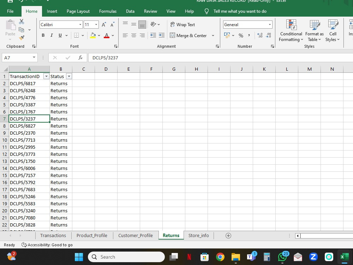
Task: Decrease font size with smaller A
Action: point(112,25)
